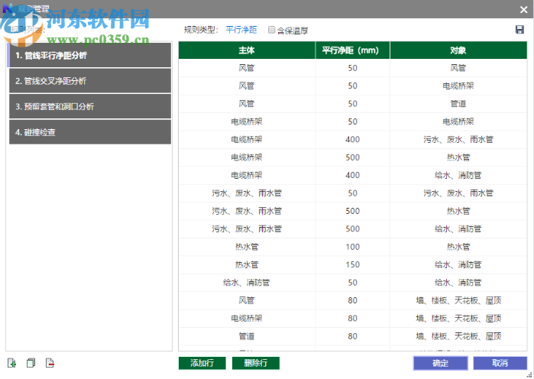Select the 热水管 subject cell in the 150 row
Image resolution: width=534 pixels, height=379 pixels.
(x=247, y=264)
